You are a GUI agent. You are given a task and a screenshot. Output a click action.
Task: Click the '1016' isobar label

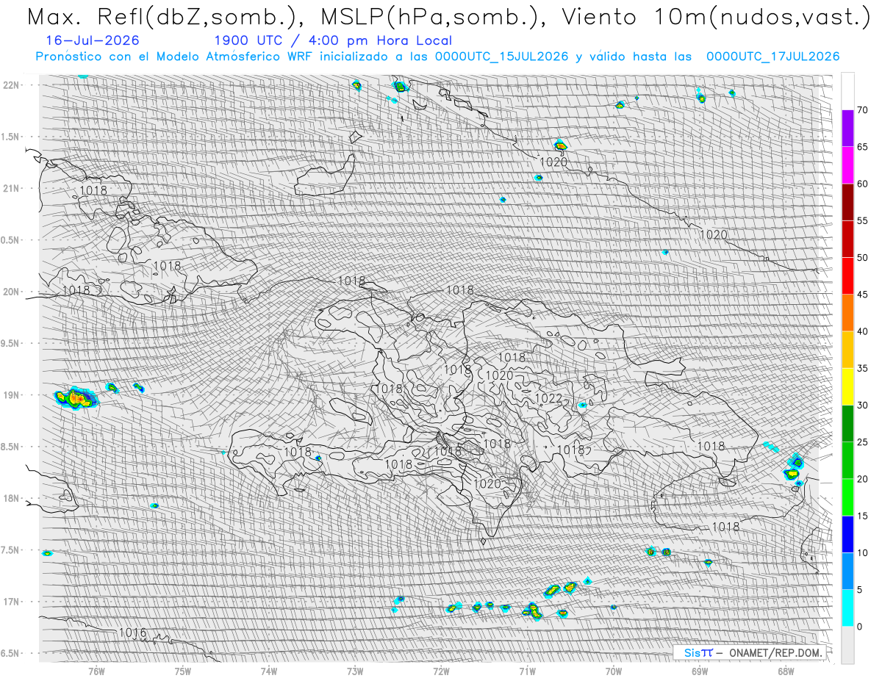(132, 633)
